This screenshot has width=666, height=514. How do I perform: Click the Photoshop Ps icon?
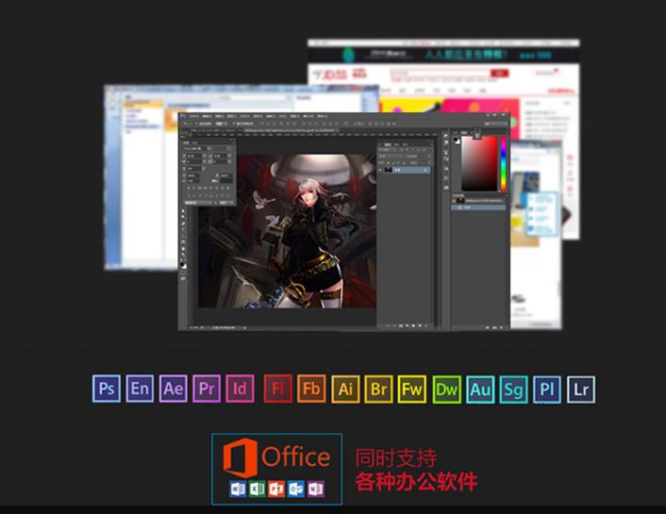(107, 389)
